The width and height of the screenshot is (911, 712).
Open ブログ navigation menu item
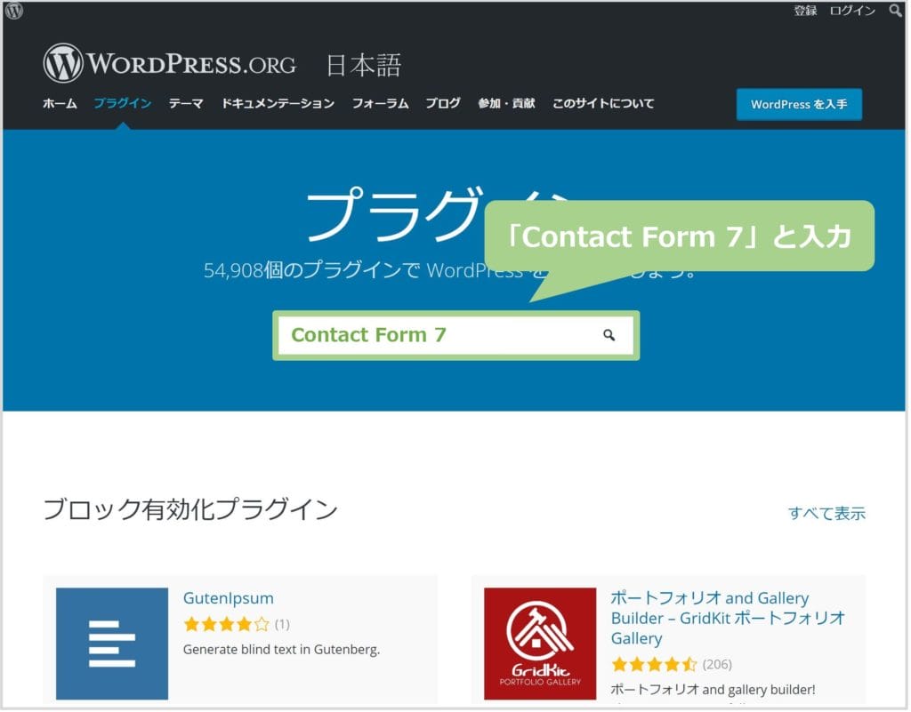tap(443, 104)
